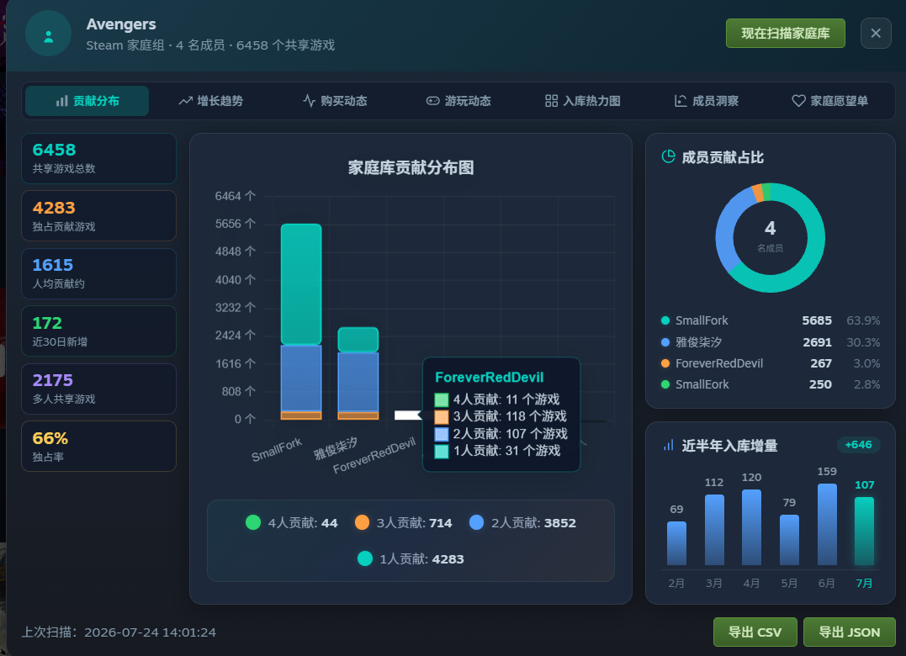Click the 6月 bar showing 159
This screenshot has height=656, width=906.
point(827,524)
